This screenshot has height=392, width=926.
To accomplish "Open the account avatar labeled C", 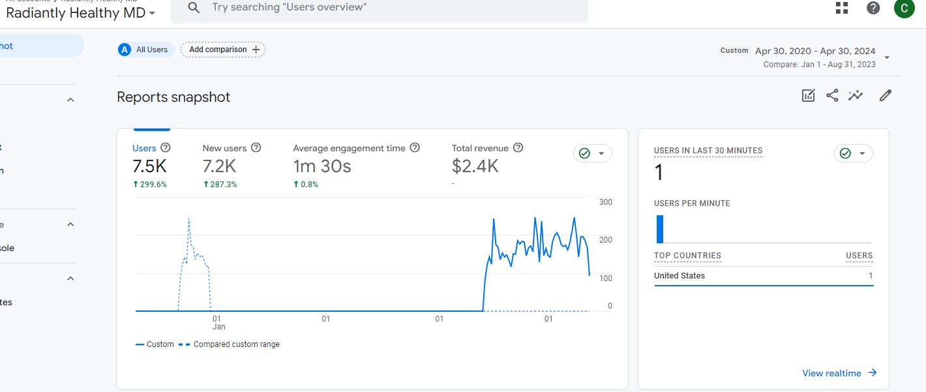I will tap(904, 8).
